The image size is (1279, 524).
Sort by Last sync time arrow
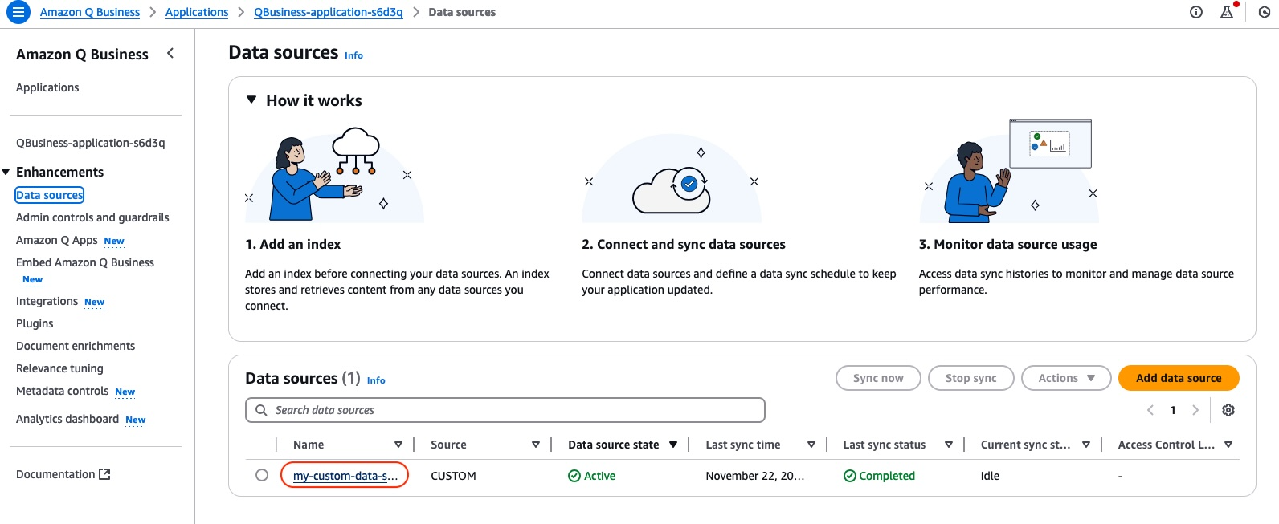tap(811, 445)
